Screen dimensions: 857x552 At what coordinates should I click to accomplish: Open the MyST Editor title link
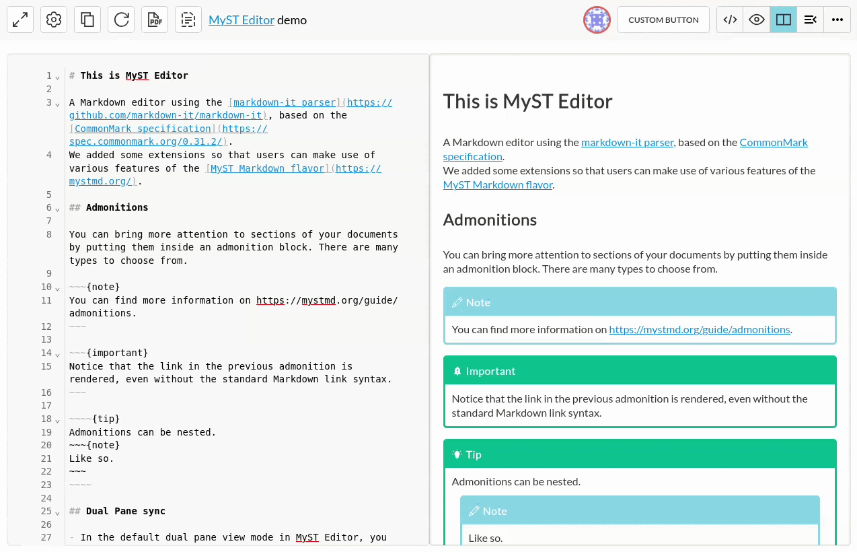tap(241, 20)
